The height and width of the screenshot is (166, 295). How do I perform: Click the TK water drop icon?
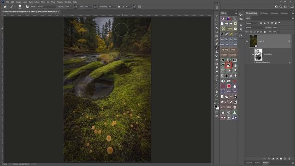point(235,86)
